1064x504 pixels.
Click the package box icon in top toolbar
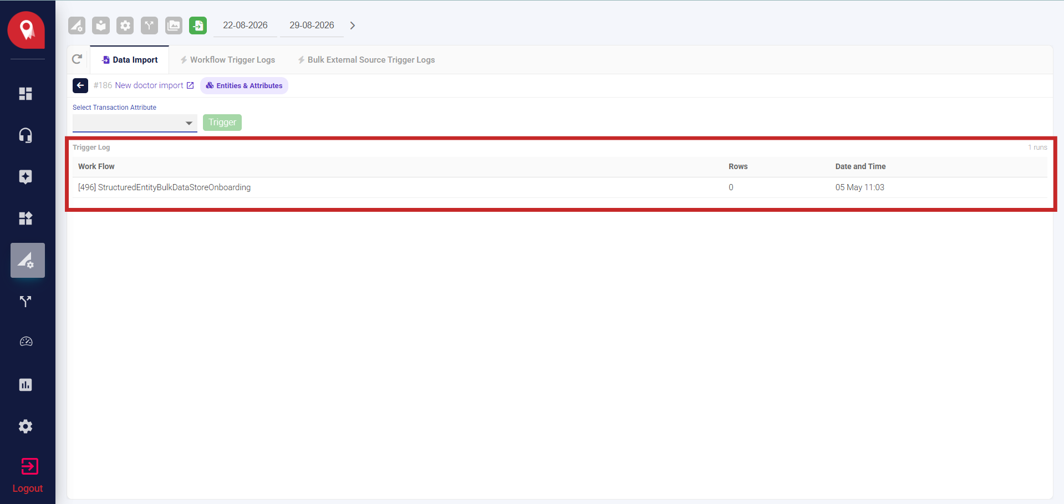click(101, 26)
